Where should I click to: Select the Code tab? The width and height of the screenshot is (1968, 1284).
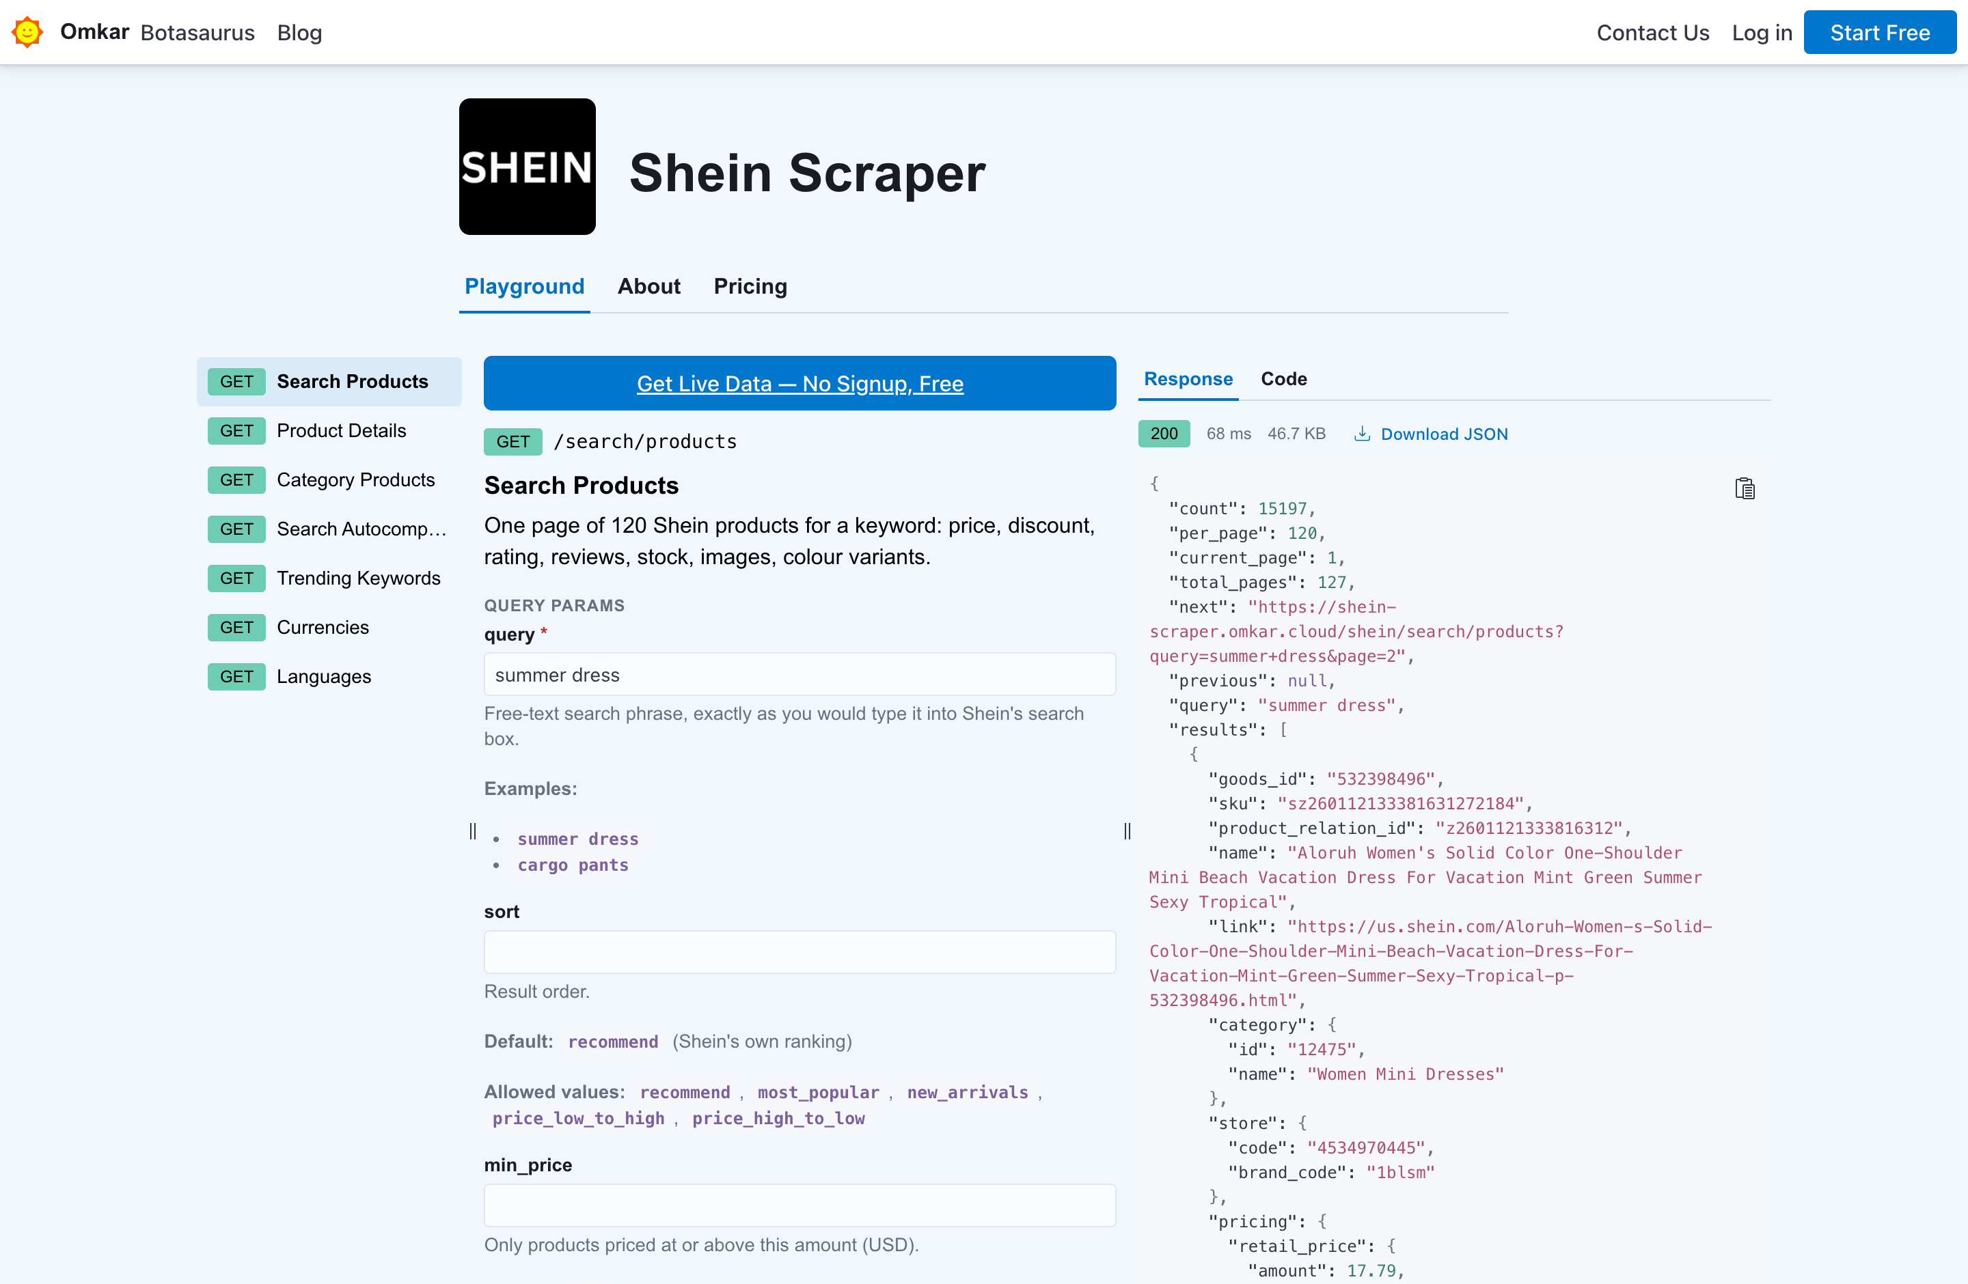click(1283, 379)
